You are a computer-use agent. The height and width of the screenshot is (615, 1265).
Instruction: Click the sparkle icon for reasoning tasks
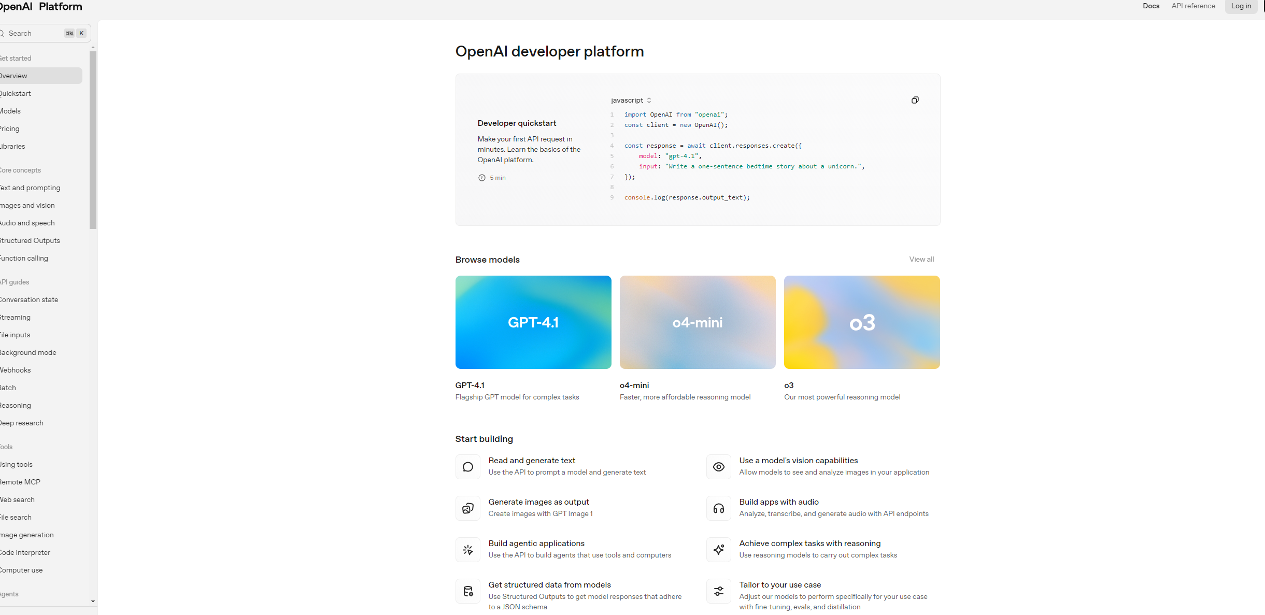coord(719,550)
